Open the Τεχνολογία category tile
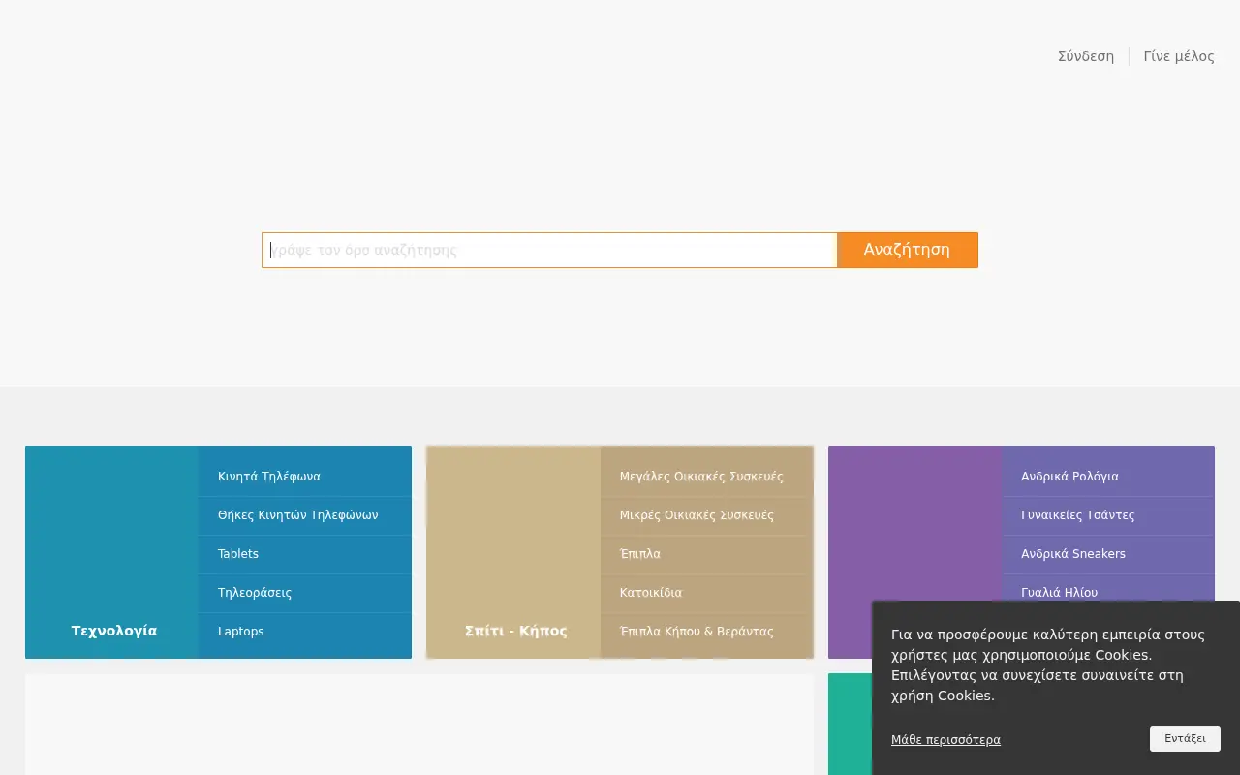 tap(112, 552)
